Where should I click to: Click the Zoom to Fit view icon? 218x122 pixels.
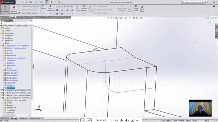(x=108, y=18)
